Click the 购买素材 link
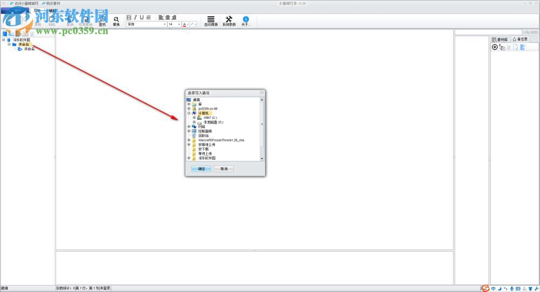Image resolution: width=540 pixels, height=292 pixels. click(51, 3)
